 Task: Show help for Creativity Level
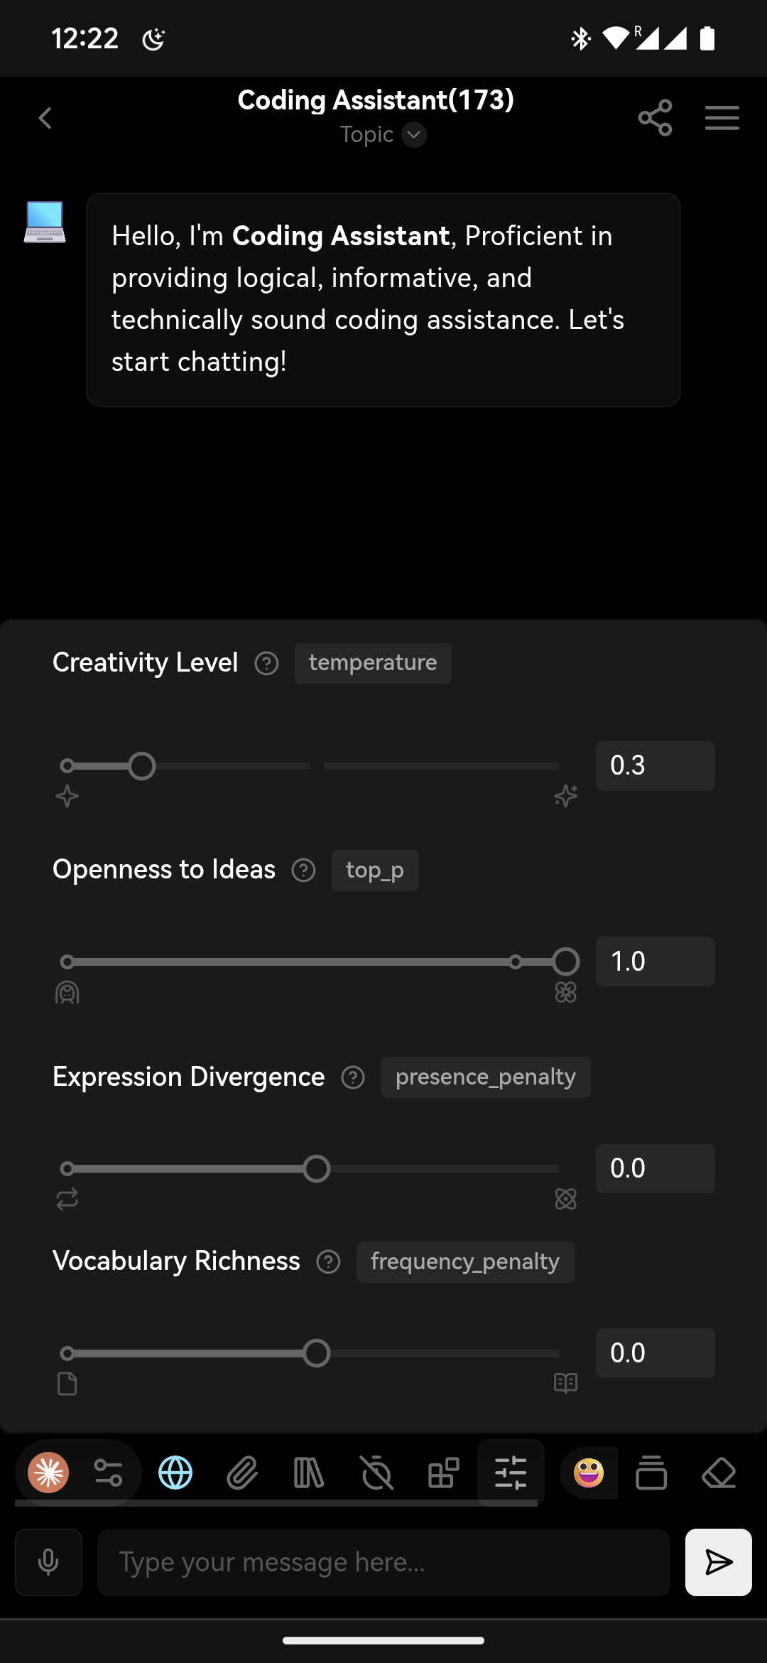[x=266, y=663]
